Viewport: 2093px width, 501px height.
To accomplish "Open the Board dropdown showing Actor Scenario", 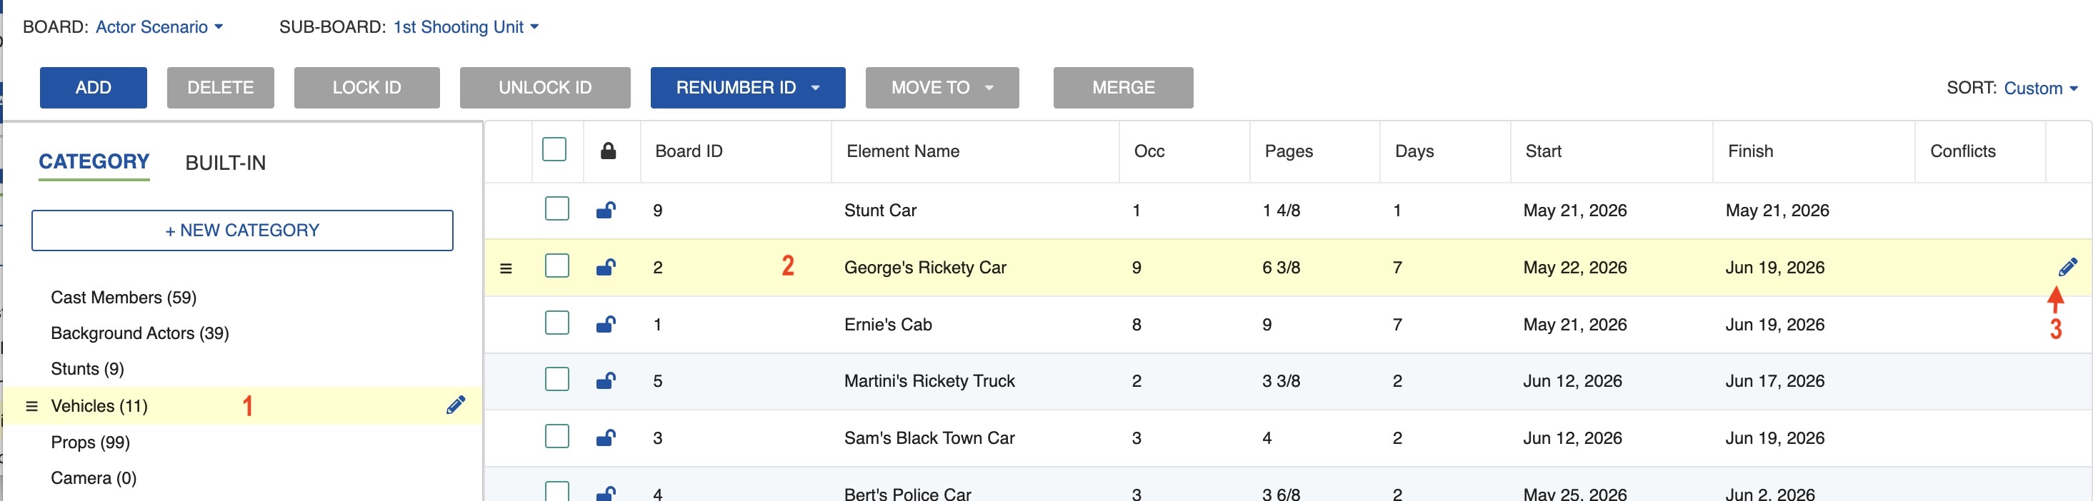I will click(159, 27).
